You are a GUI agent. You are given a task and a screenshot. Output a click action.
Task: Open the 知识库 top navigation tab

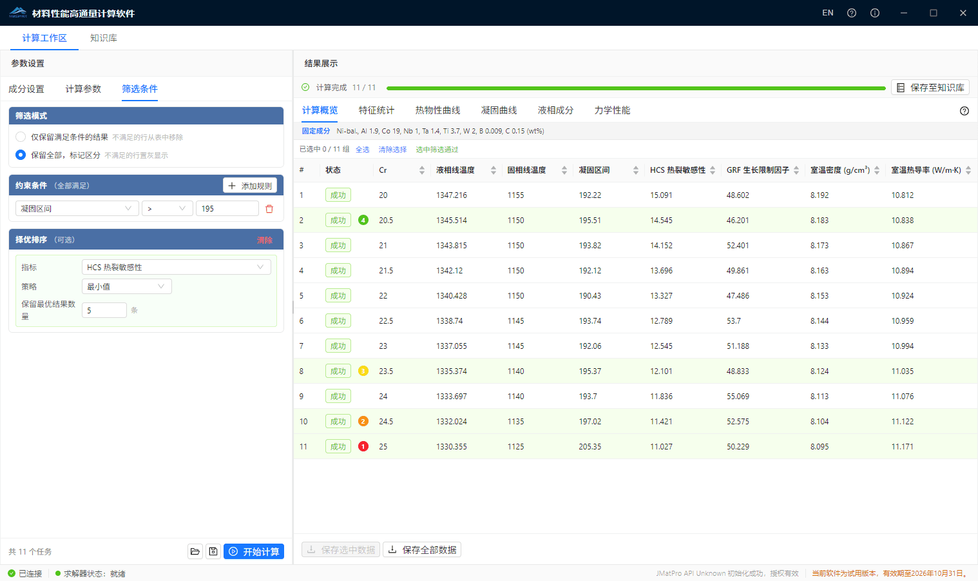(x=103, y=38)
